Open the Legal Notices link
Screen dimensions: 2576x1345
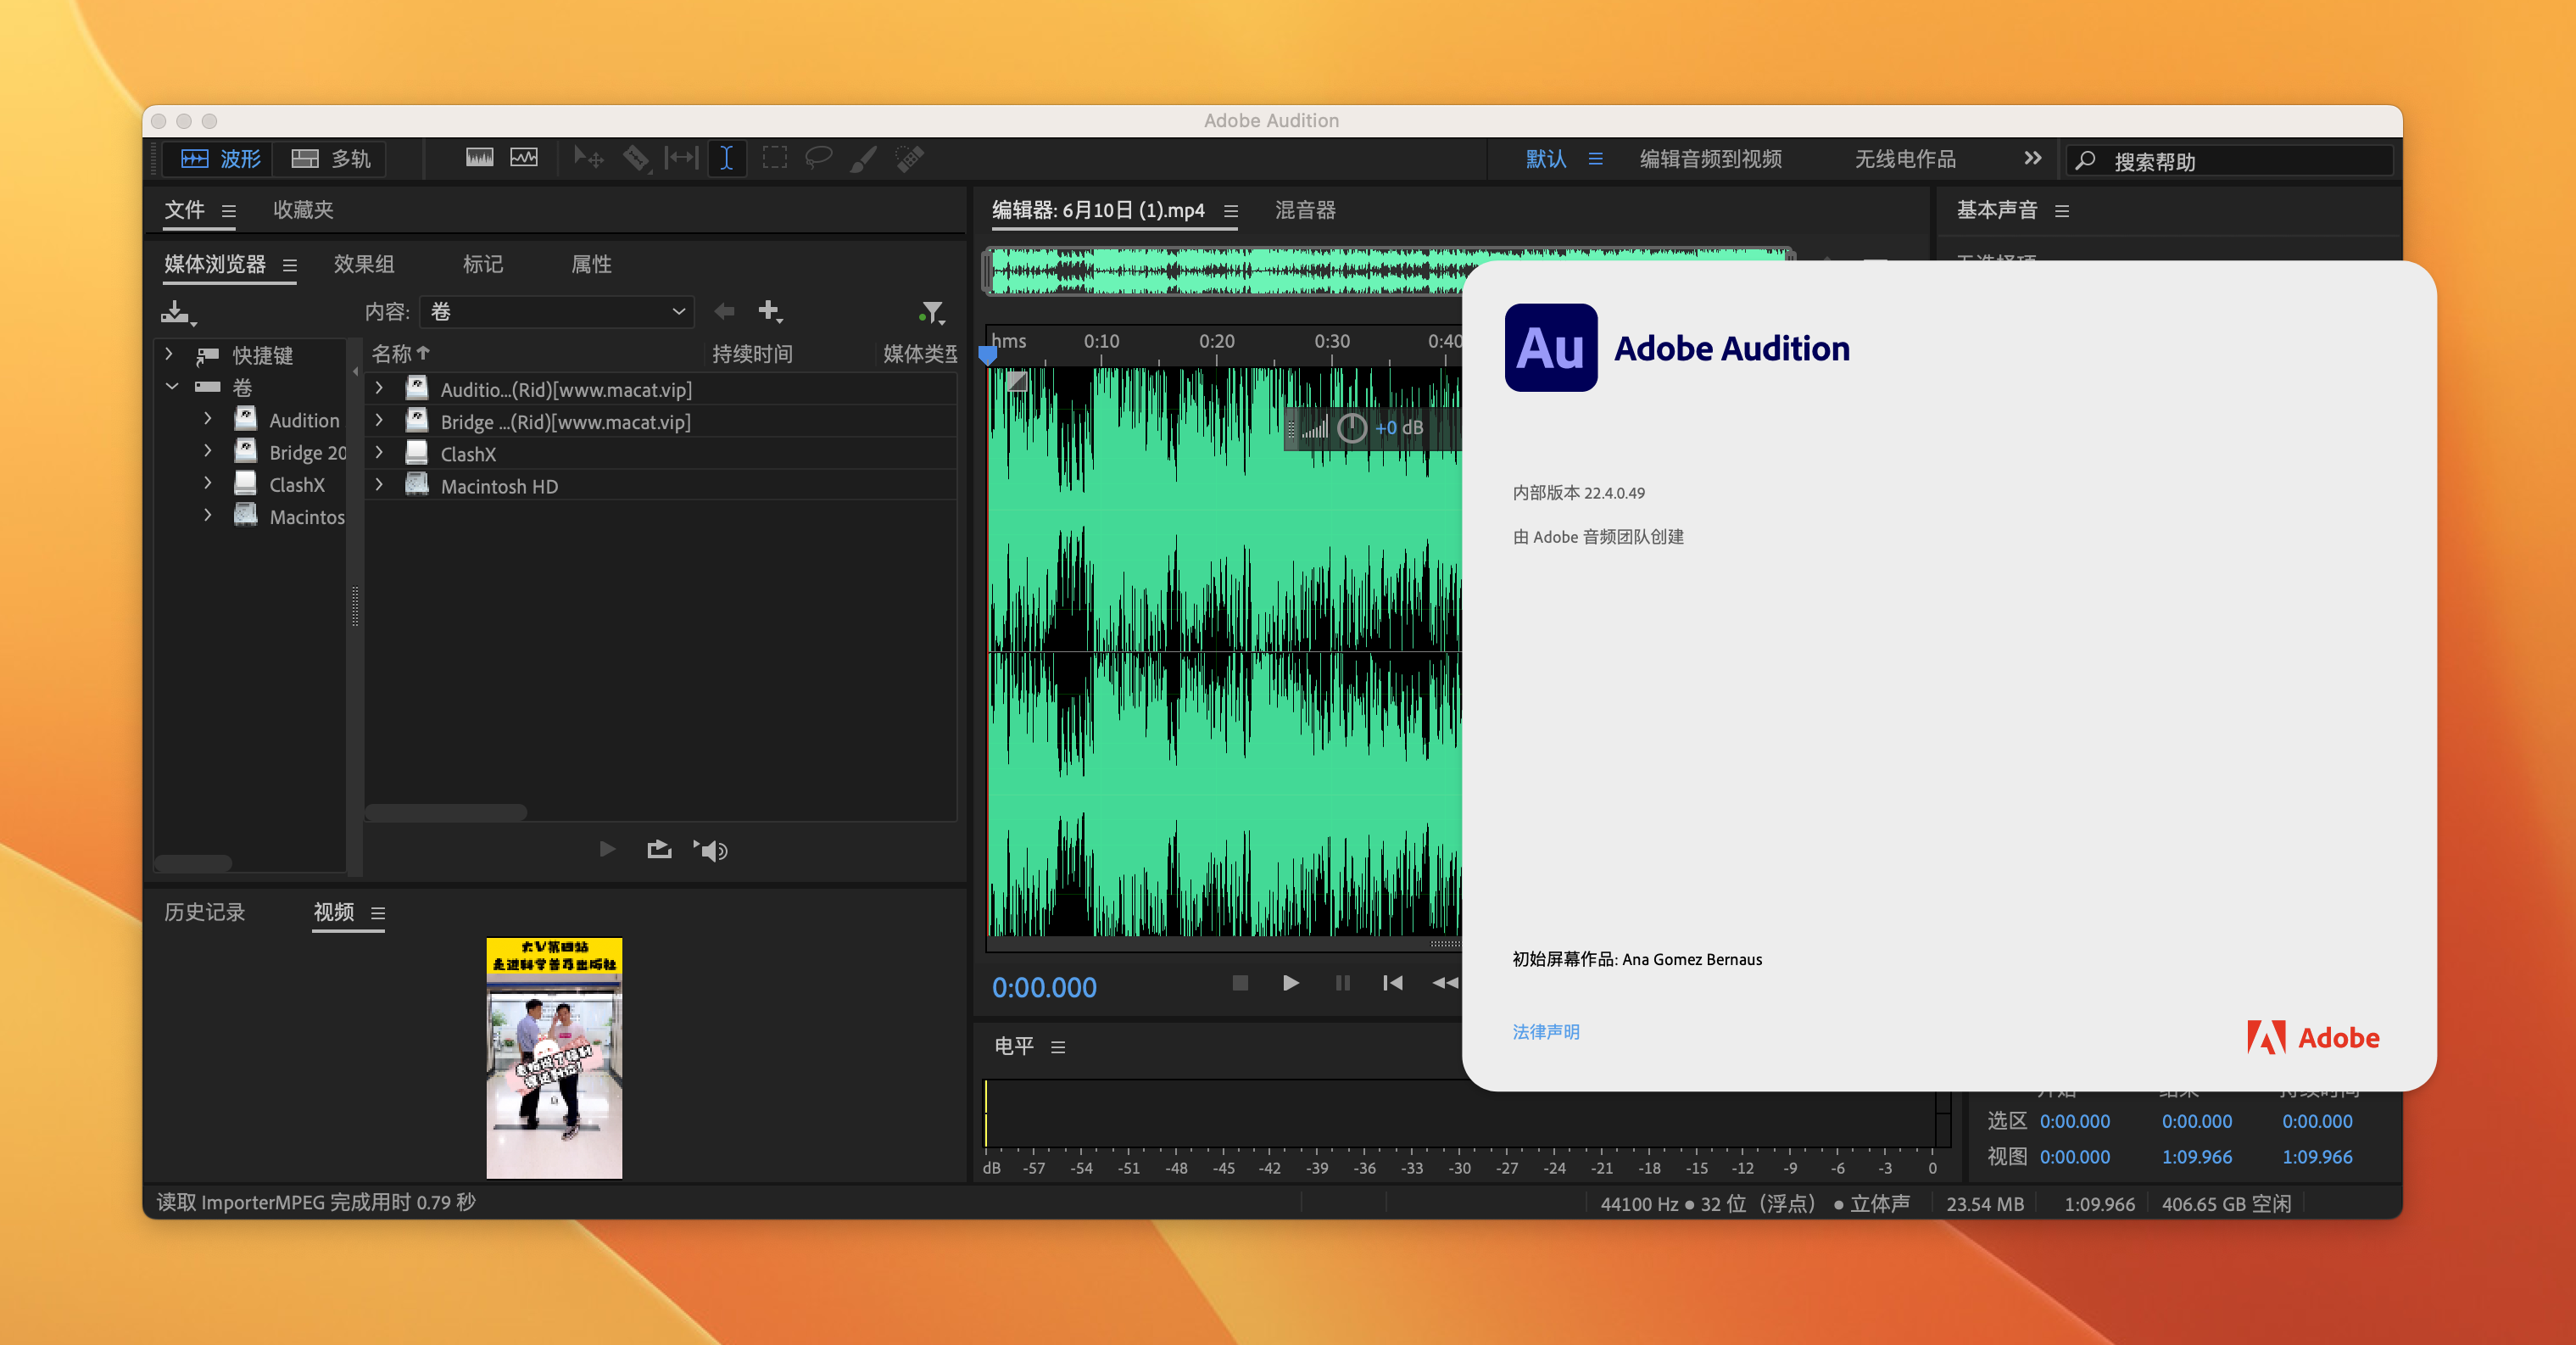click(1545, 1031)
